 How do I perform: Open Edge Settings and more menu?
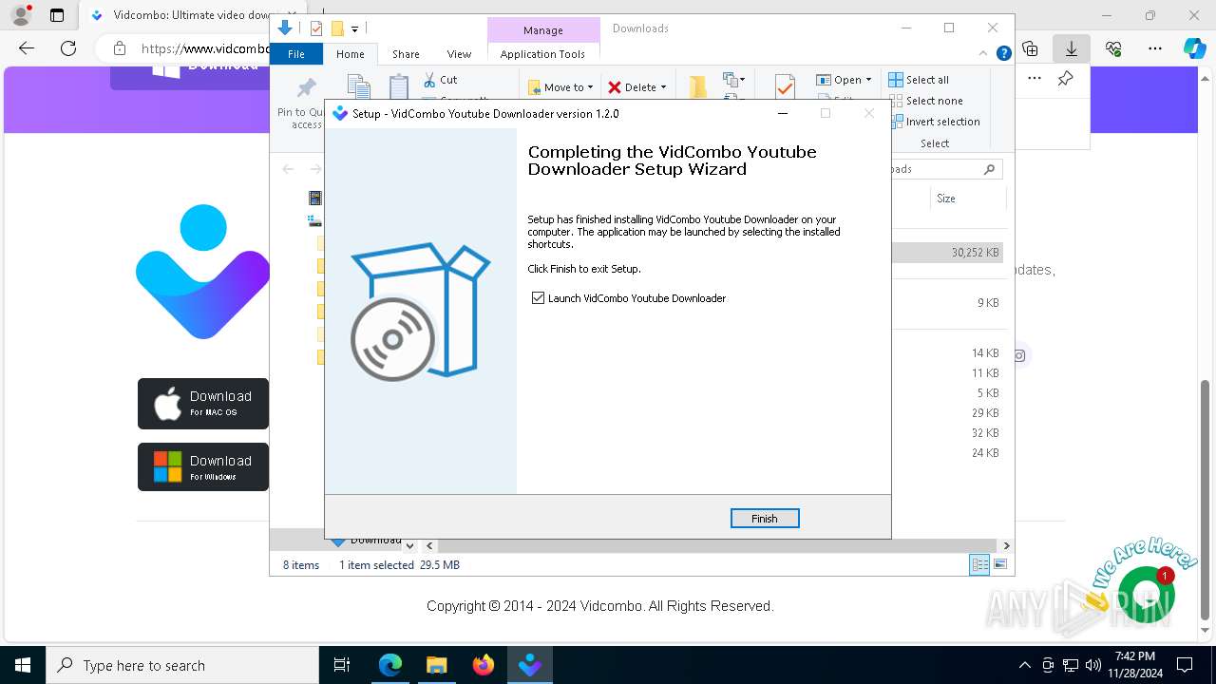click(x=1155, y=48)
